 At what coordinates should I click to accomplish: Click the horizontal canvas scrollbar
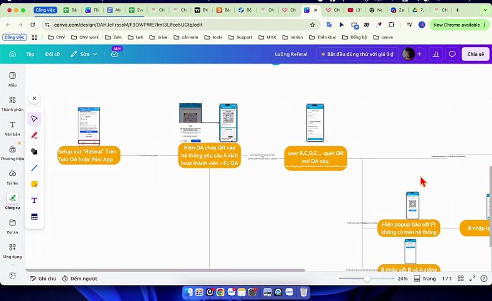[165, 270]
